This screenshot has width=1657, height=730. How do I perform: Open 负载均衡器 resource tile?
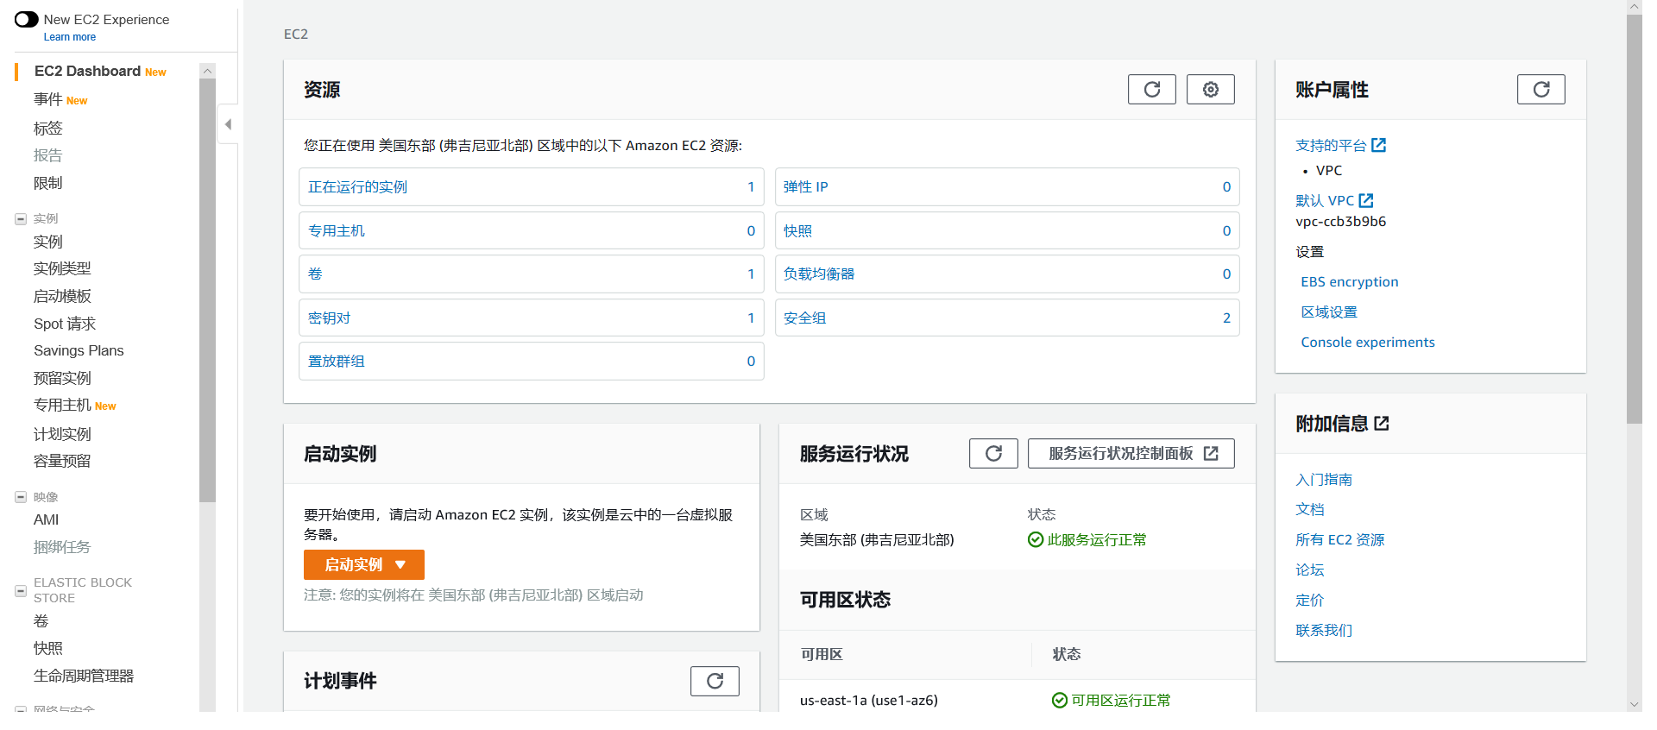pyautogui.click(x=1007, y=274)
